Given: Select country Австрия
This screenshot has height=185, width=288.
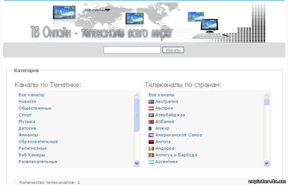Looking at the screenshot, I should (x=164, y=108).
